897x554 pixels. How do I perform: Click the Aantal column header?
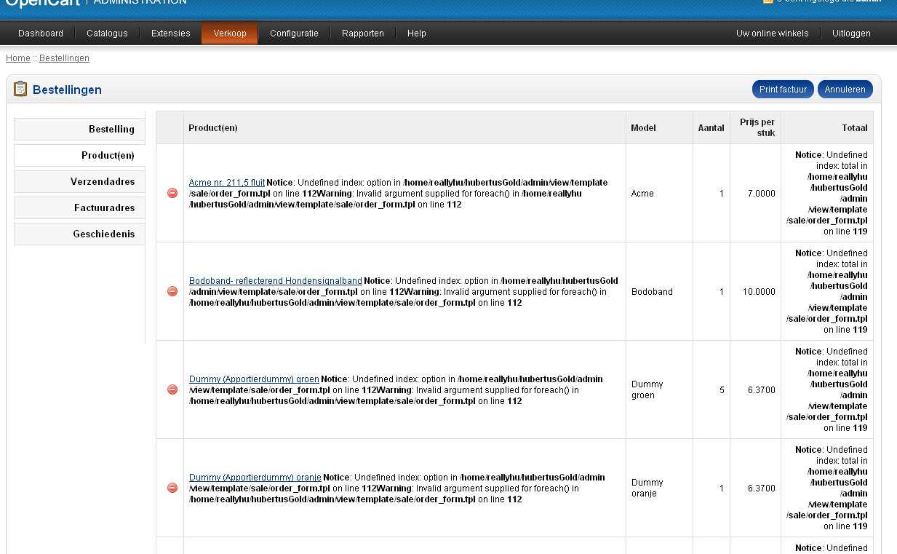tap(711, 127)
